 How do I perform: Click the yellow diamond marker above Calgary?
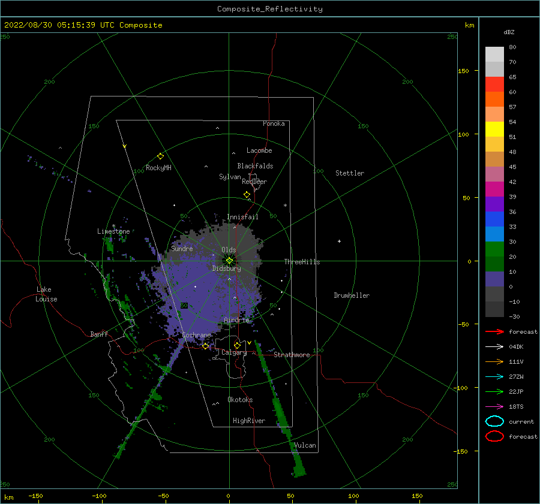pyautogui.click(x=237, y=345)
